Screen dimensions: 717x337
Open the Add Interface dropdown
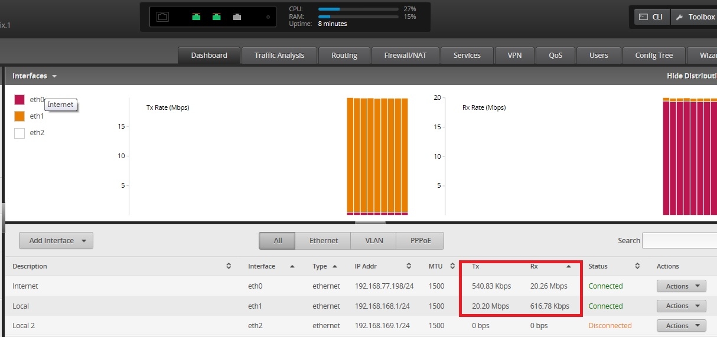(x=56, y=240)
